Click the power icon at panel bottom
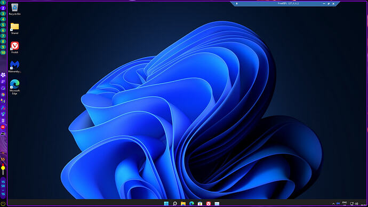 point(3,204)
